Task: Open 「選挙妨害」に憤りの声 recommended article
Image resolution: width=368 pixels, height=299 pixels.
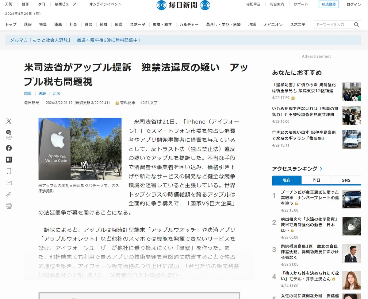Action: click(304, 88)
